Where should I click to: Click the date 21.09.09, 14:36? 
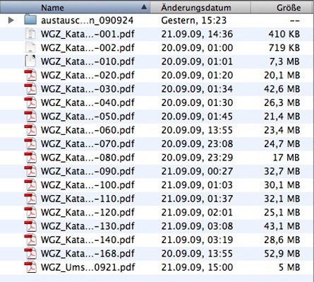[x=197, y=34]
